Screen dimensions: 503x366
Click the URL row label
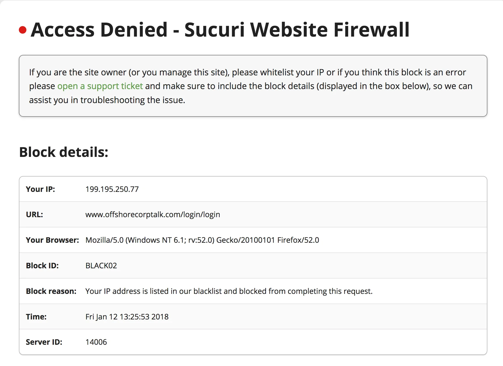click(34, 214)
